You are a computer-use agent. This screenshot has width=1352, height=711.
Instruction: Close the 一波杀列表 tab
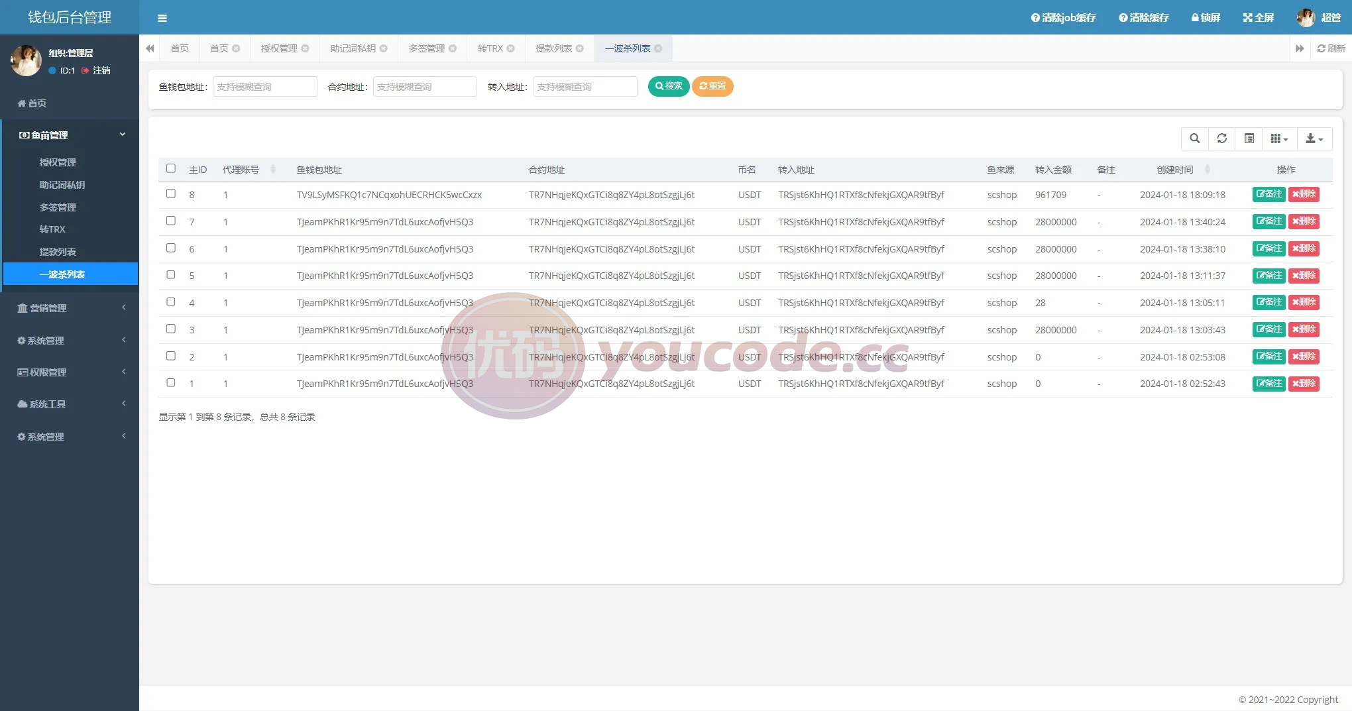pos(658,48)
